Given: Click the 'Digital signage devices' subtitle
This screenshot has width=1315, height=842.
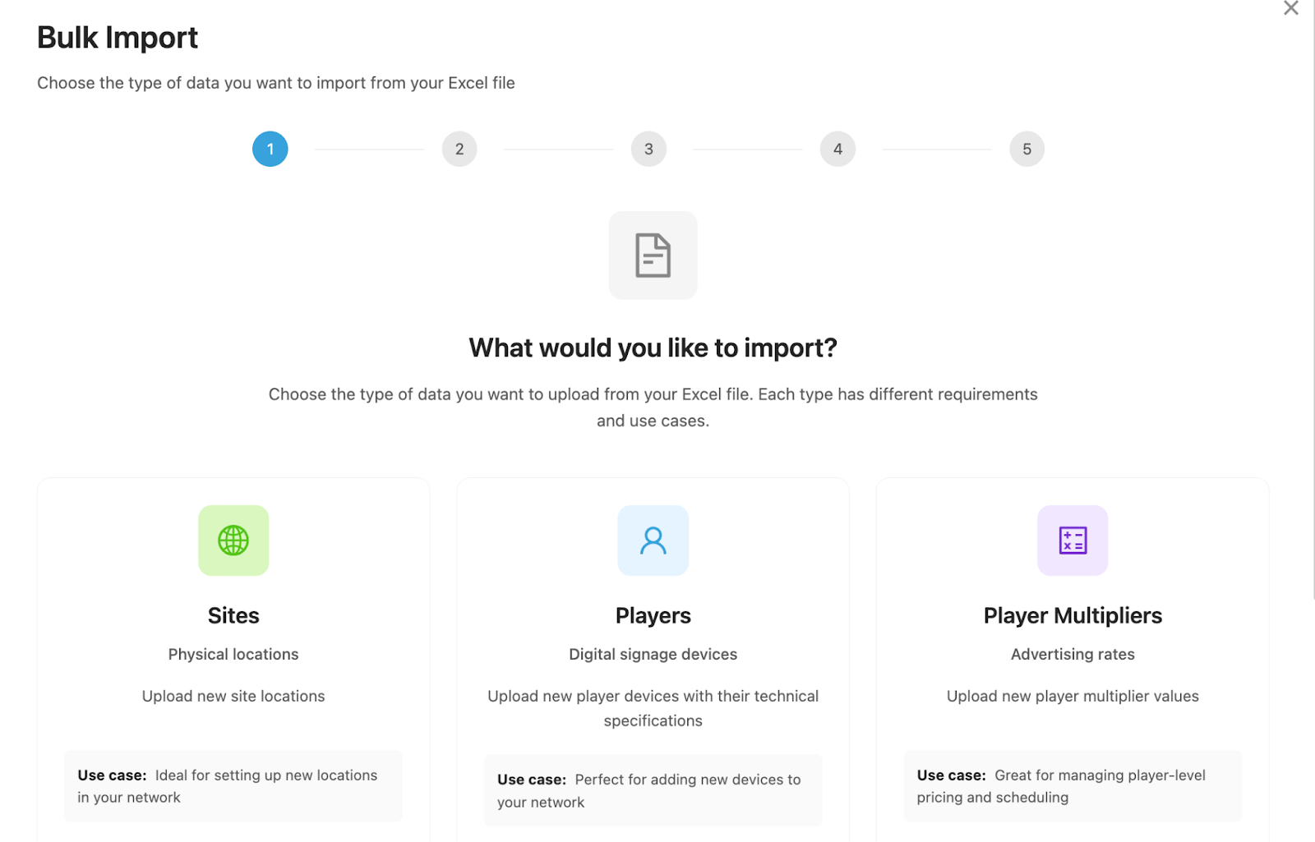Looking at the screenshot, I should [x=653, y=655].
